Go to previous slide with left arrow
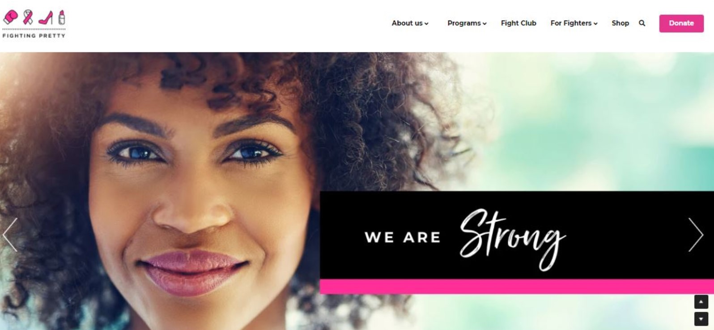 coord(10,235)
